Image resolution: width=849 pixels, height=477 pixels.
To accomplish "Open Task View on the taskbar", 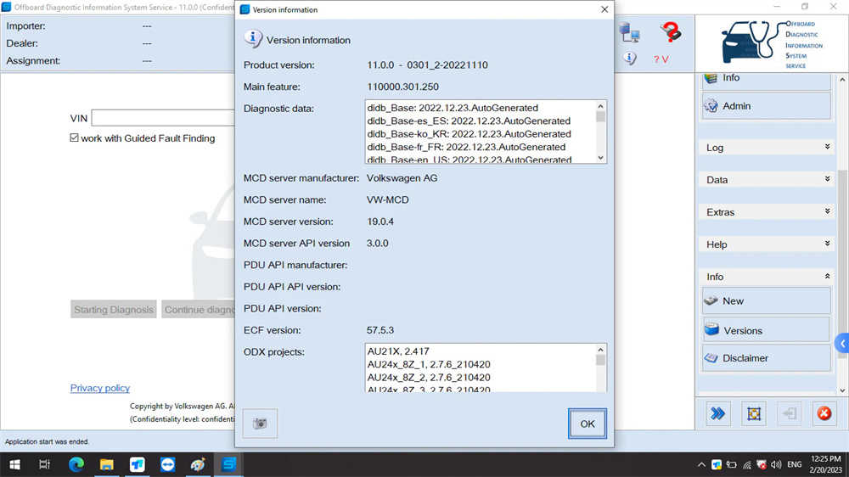I will click(44, 464).
